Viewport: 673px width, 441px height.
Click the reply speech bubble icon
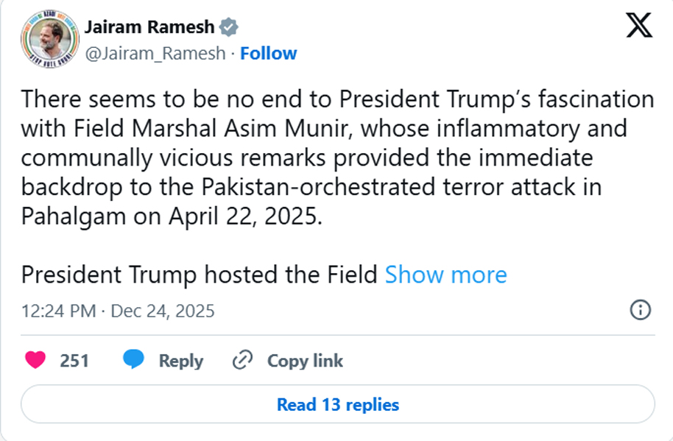pyautogui.click(x=133, y=361)
